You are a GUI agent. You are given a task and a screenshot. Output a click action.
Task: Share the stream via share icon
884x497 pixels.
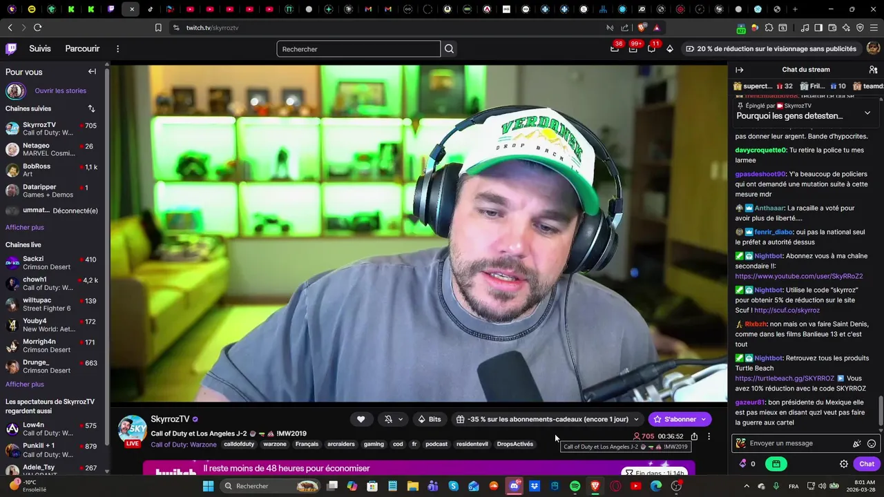tap(694, 436)
